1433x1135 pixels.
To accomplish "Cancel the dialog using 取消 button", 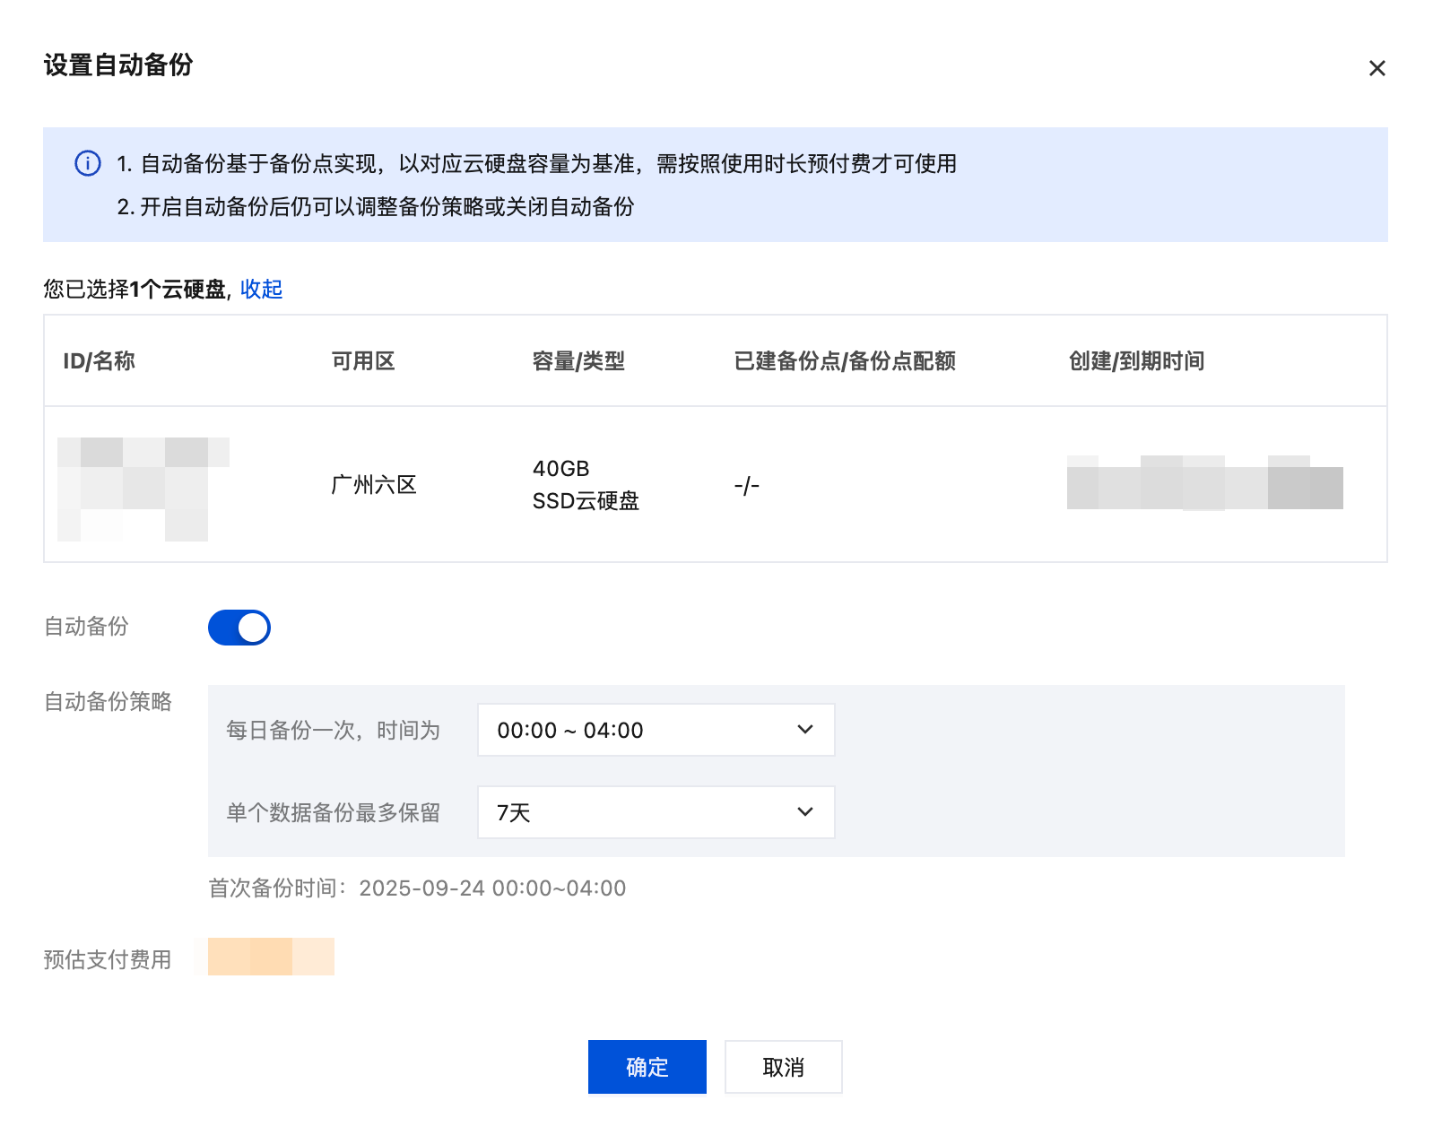I will pyautogui.click(x=783, y=1067).
